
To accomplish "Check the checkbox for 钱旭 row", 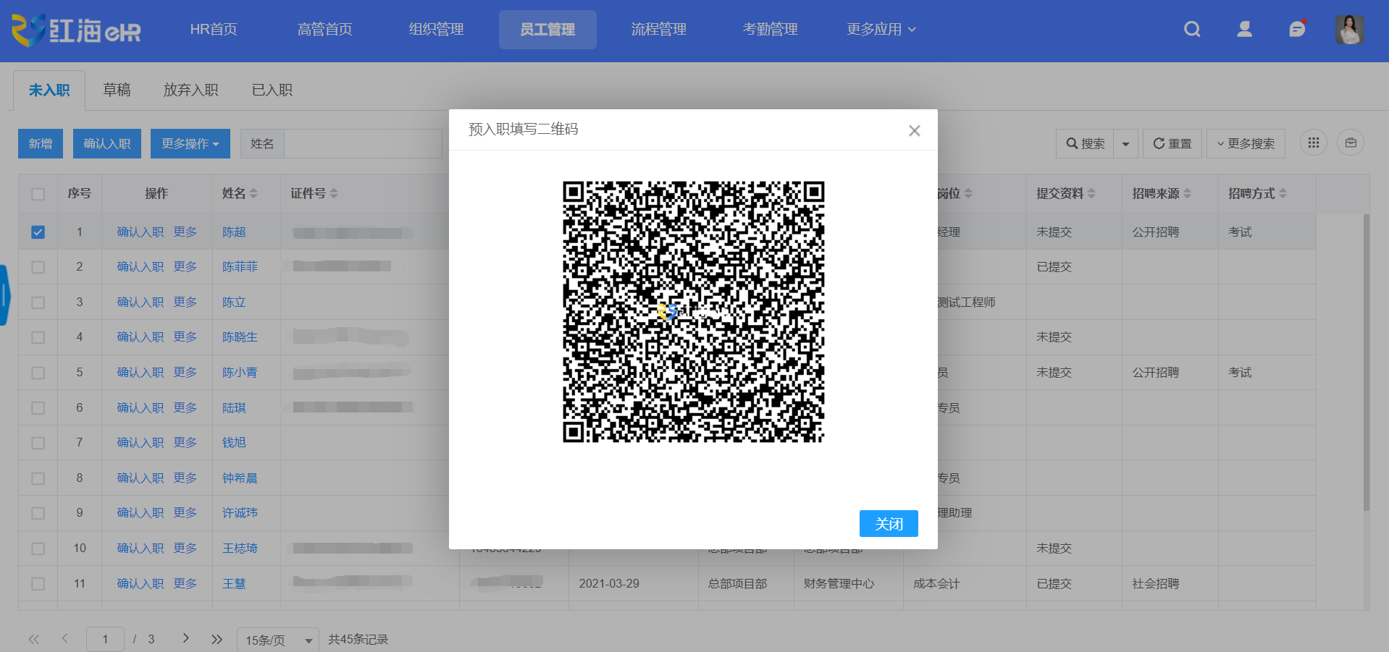I will tap(38, 443).
